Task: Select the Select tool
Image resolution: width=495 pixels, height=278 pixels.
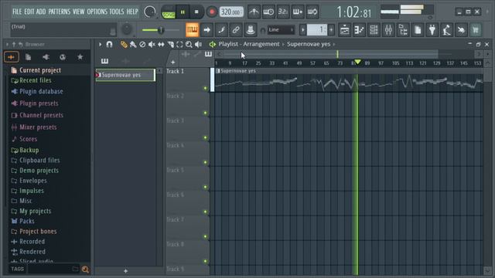Action: tap(179, 45)
